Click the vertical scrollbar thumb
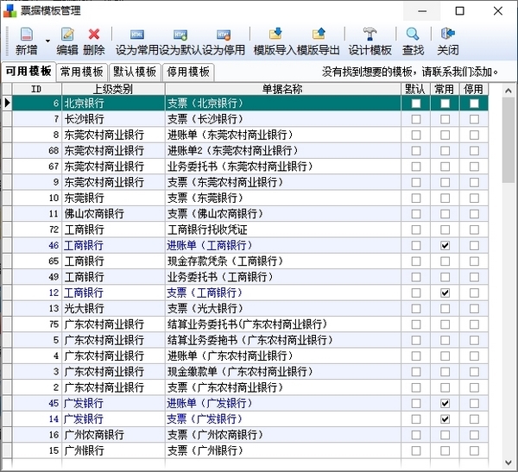The image size is (518, 472). tap(509, 140)
